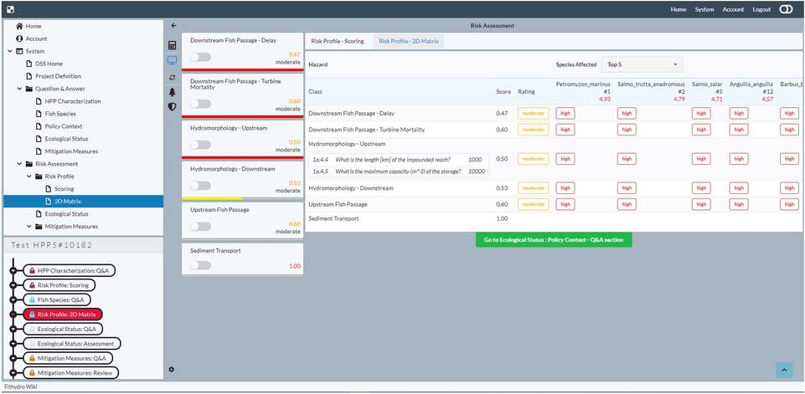This screenshot has height=394, width=805.
Task: Open System in the top navigation bar
Action: coord(704,9)
